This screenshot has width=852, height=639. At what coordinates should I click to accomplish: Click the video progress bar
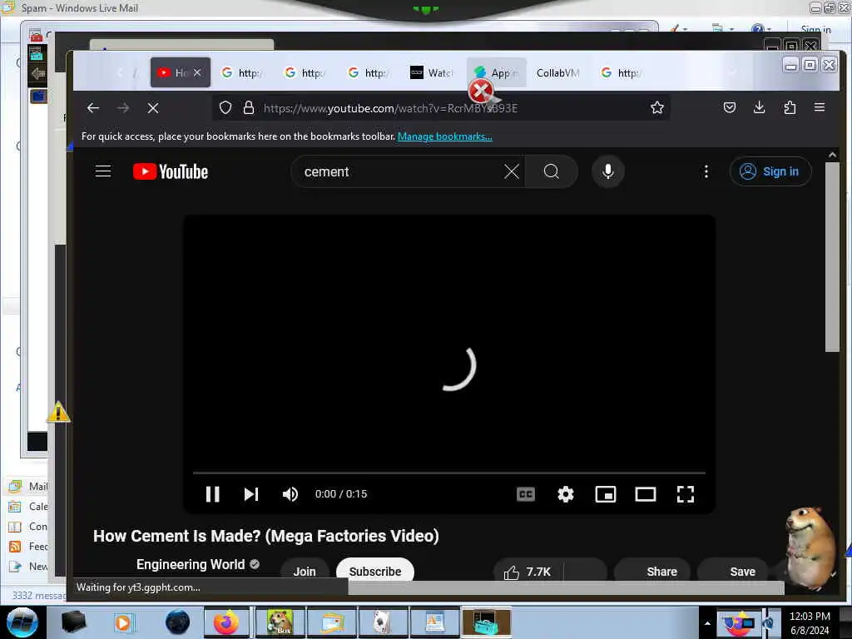point(448,473)
